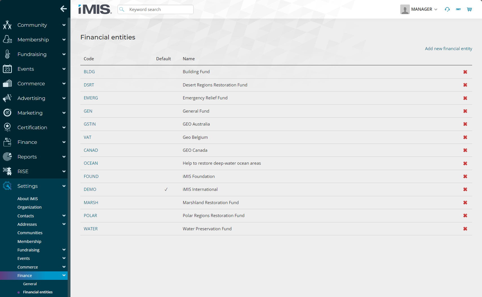This screenshot has height=297, width=482.
Task: Click the 'Help to restore deep-water ocean areas' name
Action: point(222,163)
